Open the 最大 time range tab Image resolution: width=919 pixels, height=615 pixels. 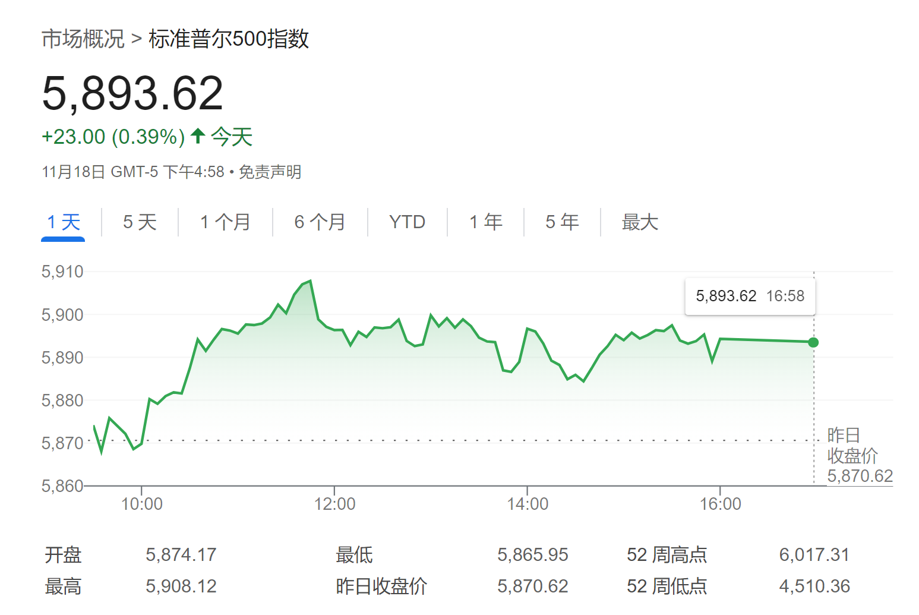coord(640,222)
